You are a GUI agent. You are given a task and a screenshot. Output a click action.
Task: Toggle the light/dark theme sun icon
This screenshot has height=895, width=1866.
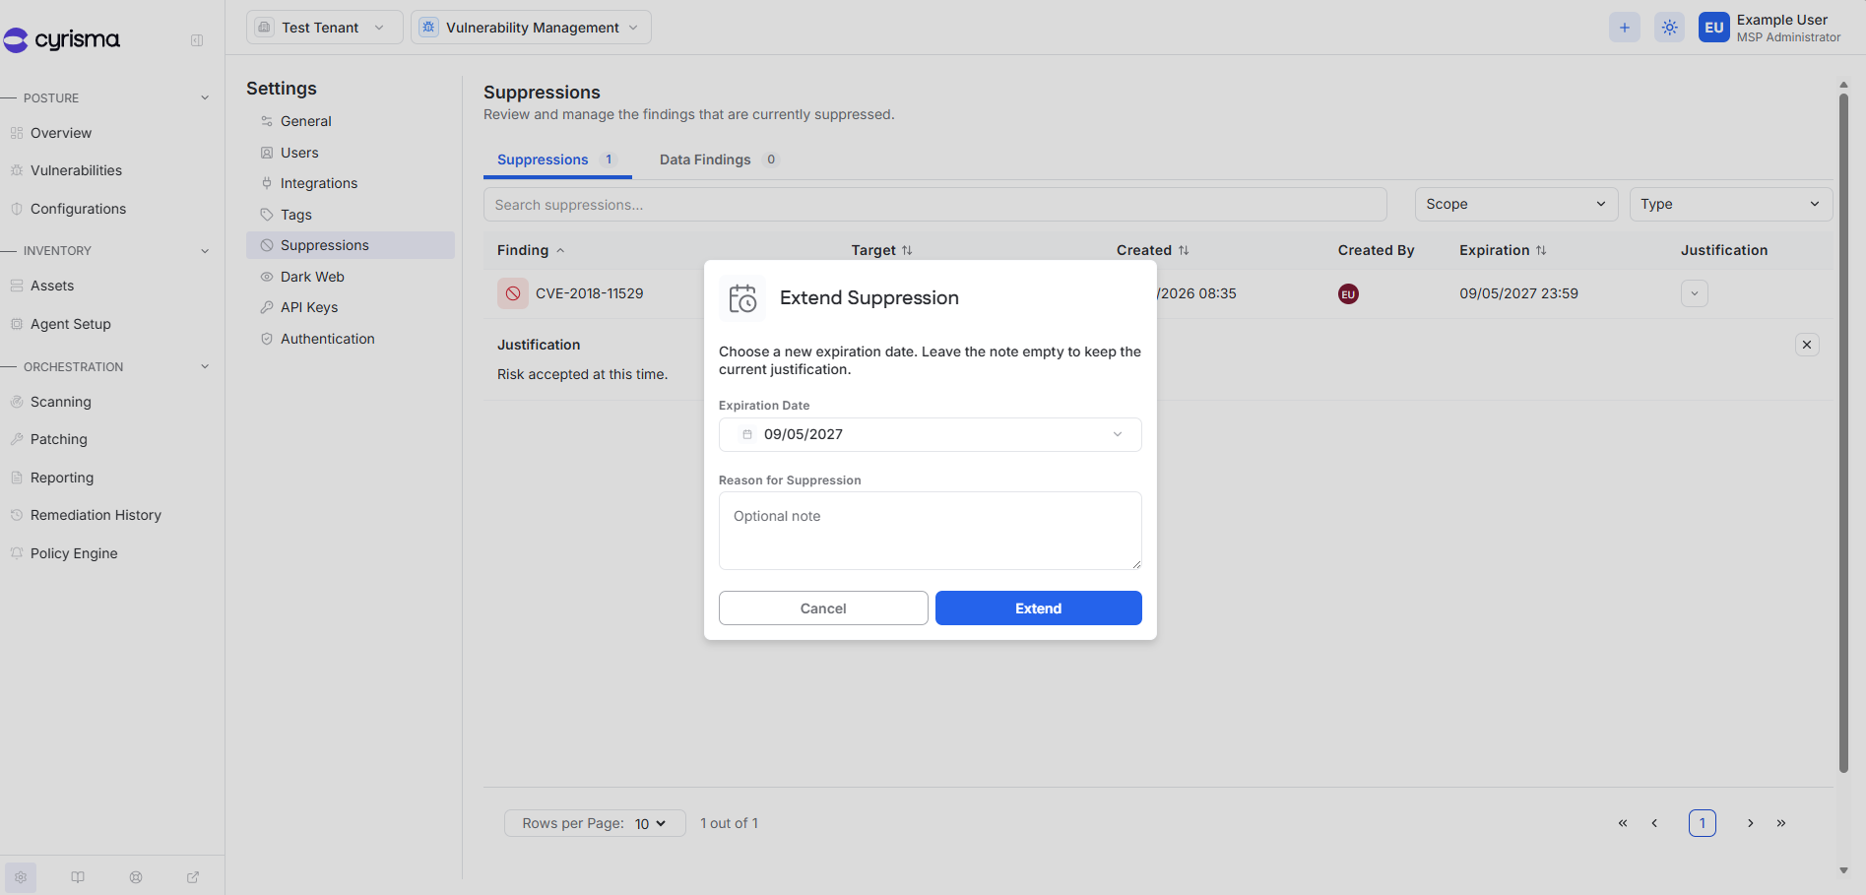pos(1670,28)
